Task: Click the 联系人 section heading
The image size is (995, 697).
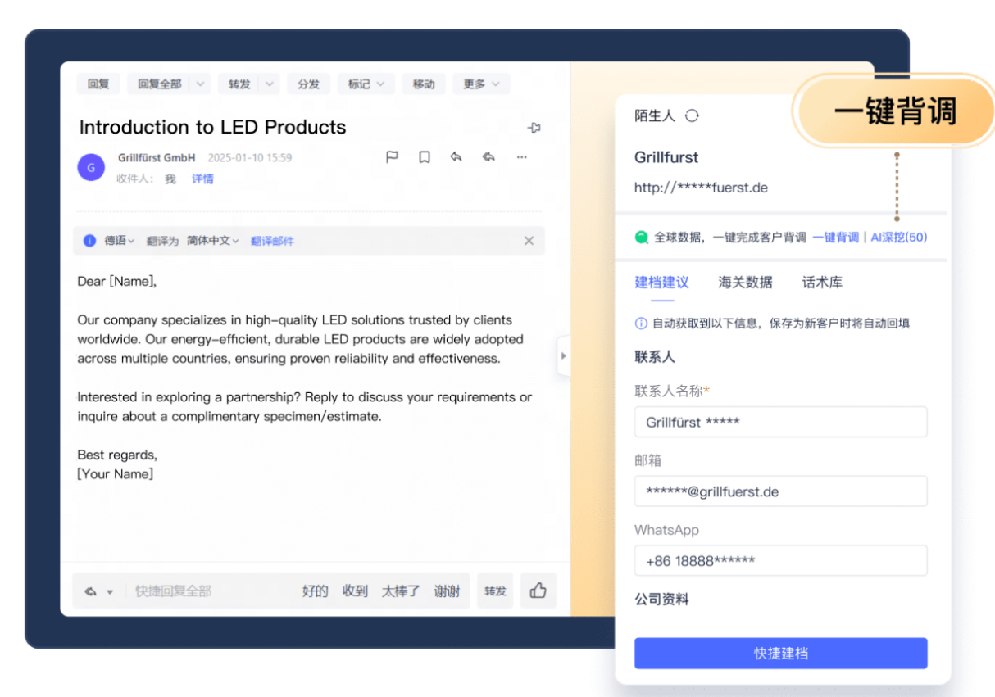Action: pyautogui.click(x=655, y=357)
